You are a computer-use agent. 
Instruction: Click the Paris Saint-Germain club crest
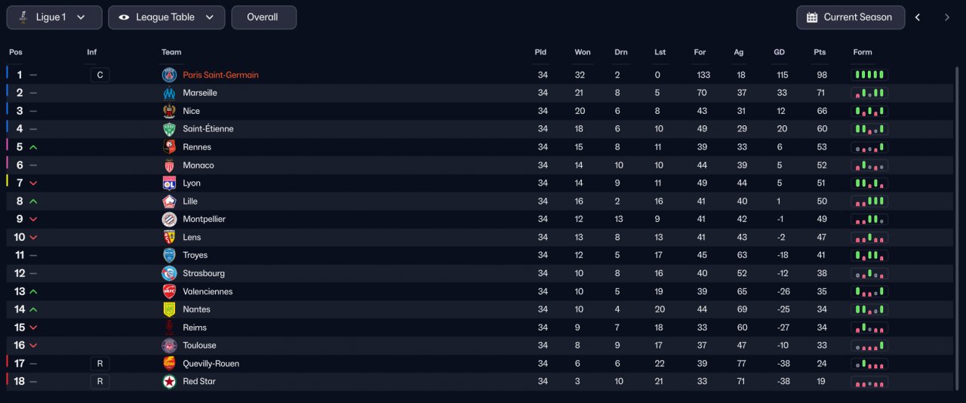coord(169,75)
